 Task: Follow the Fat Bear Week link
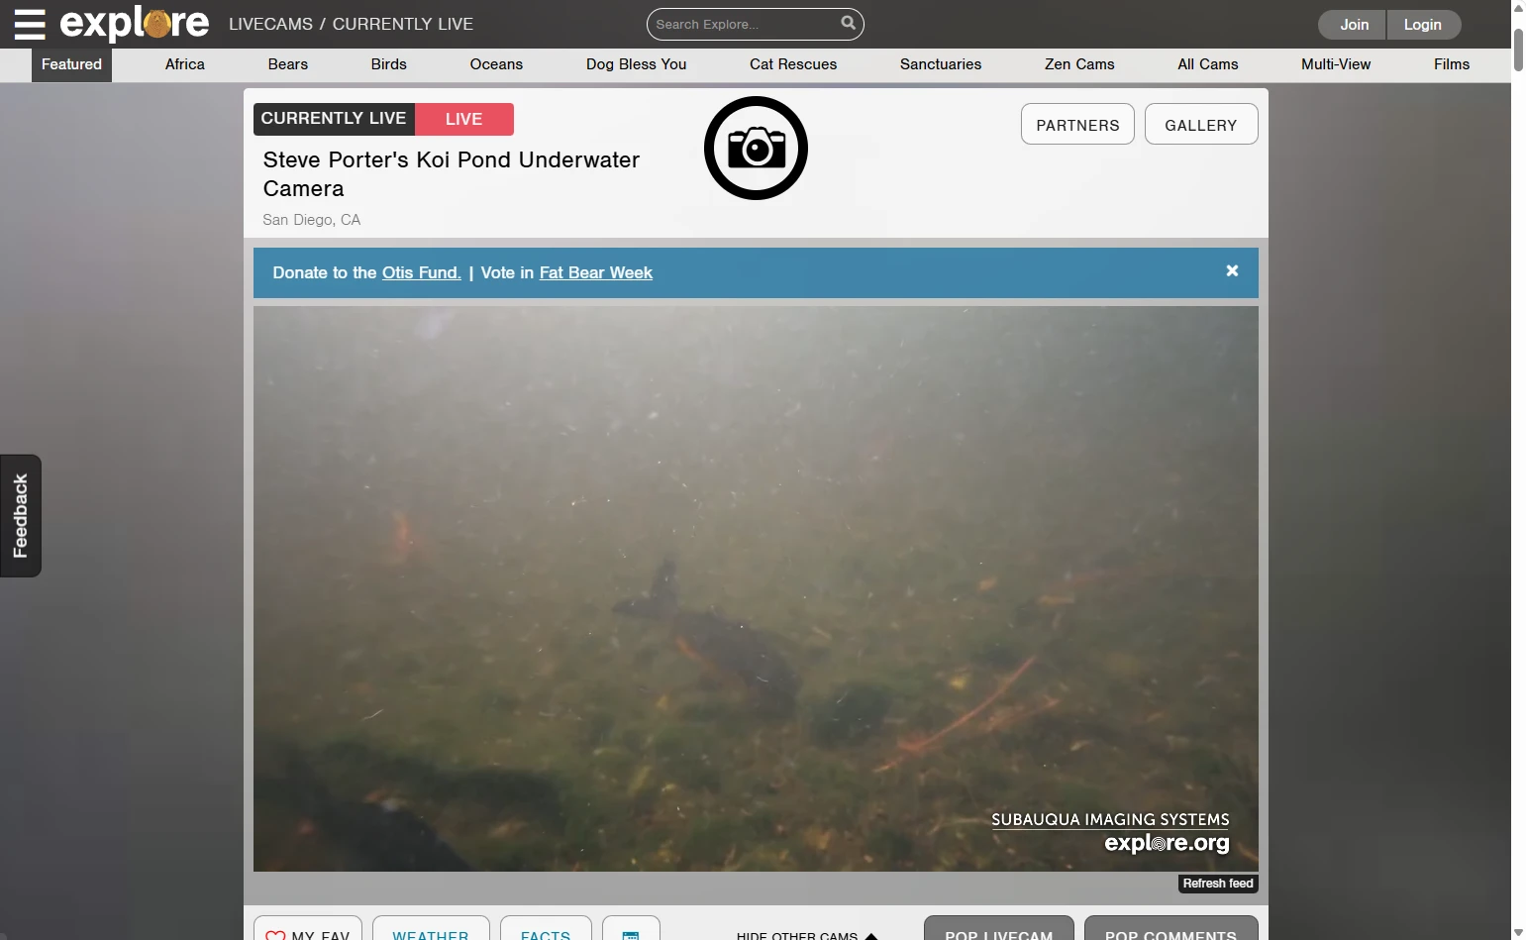coord(595,272)
